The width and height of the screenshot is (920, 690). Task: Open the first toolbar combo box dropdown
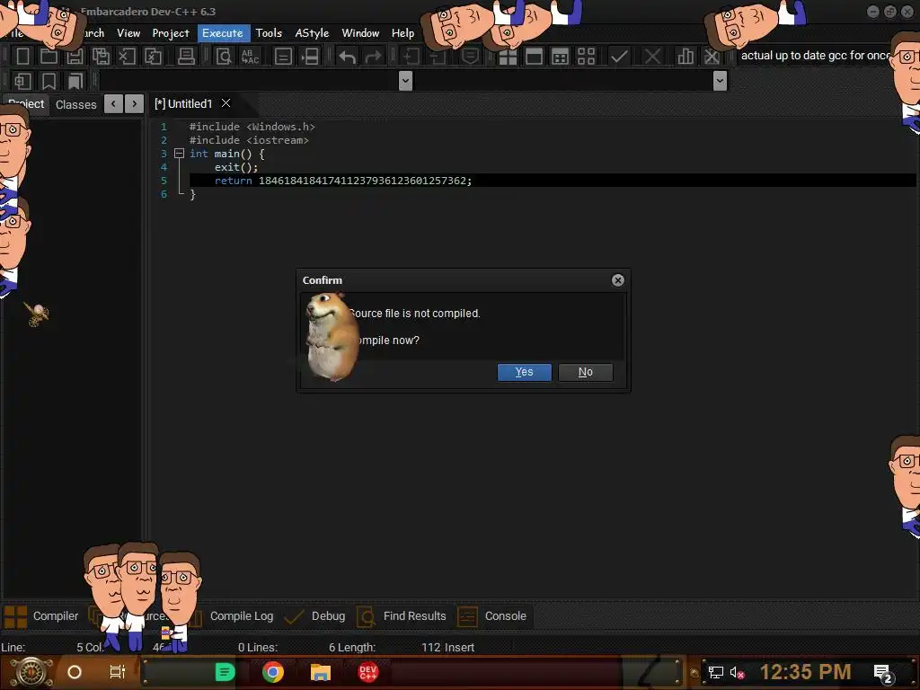[405, 80]
